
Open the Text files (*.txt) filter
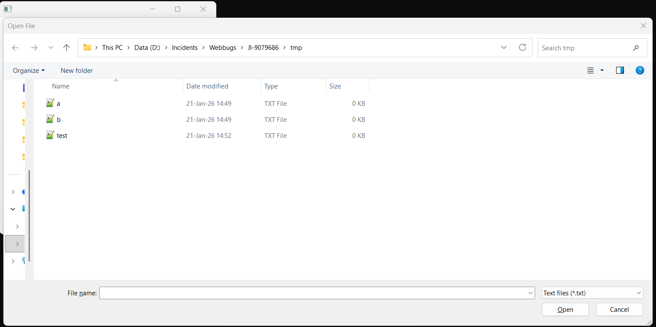[592, 293]
